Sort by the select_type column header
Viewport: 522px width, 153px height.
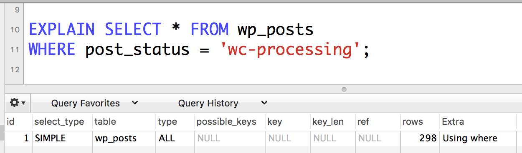62,122
